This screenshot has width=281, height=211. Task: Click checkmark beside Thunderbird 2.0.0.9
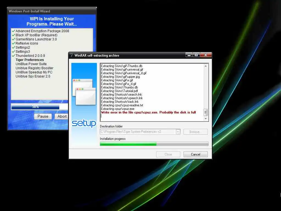tap(13, 55)
